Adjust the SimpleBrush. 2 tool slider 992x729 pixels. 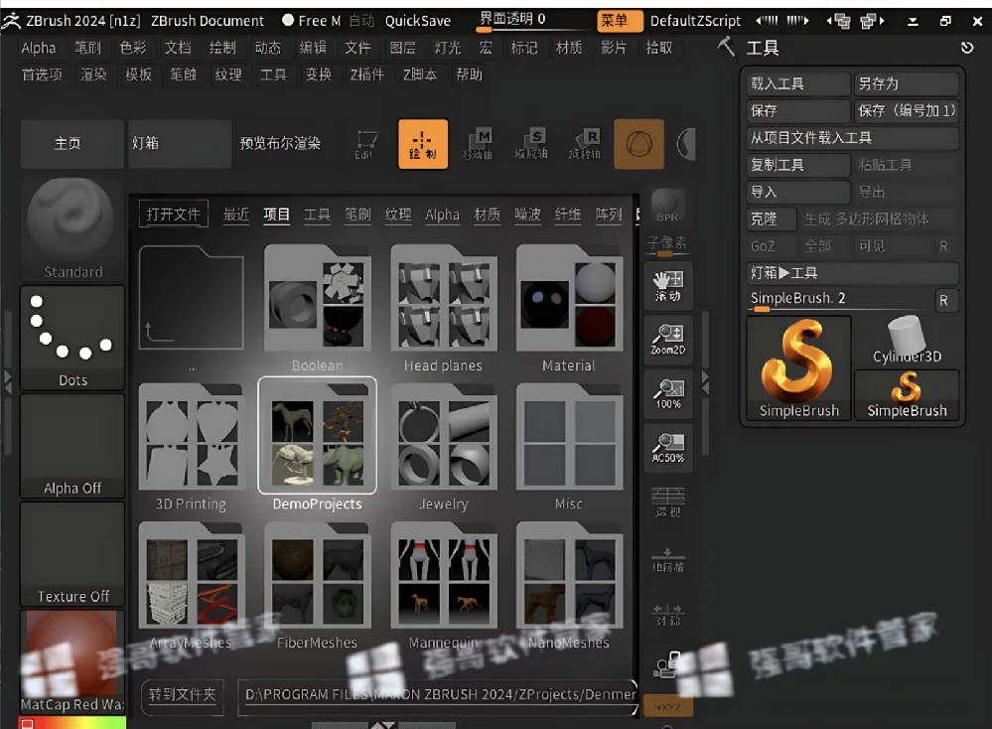coord(840,300)
